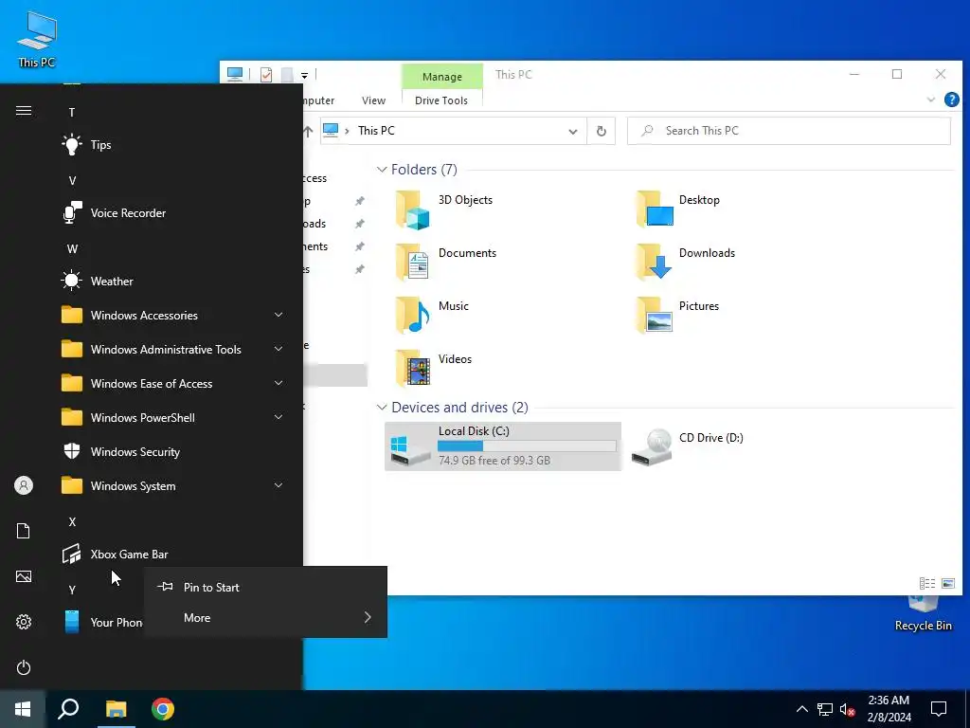This screenshot has width=970, height=728.
Task: Open volume icon in system tray
Action: (847, 709)
